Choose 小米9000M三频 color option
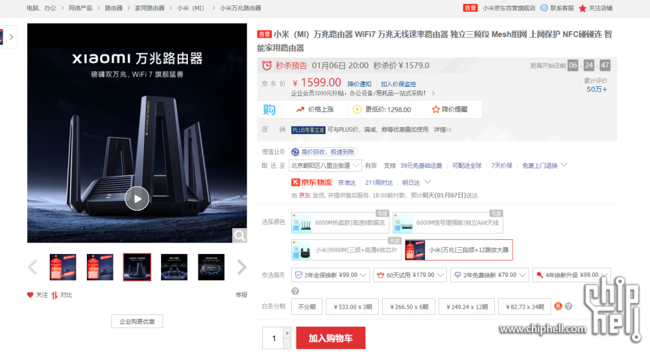Viewport: 650px width, 352px height. tap(346, 250)
